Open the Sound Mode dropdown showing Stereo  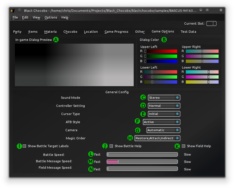point(164,97)
